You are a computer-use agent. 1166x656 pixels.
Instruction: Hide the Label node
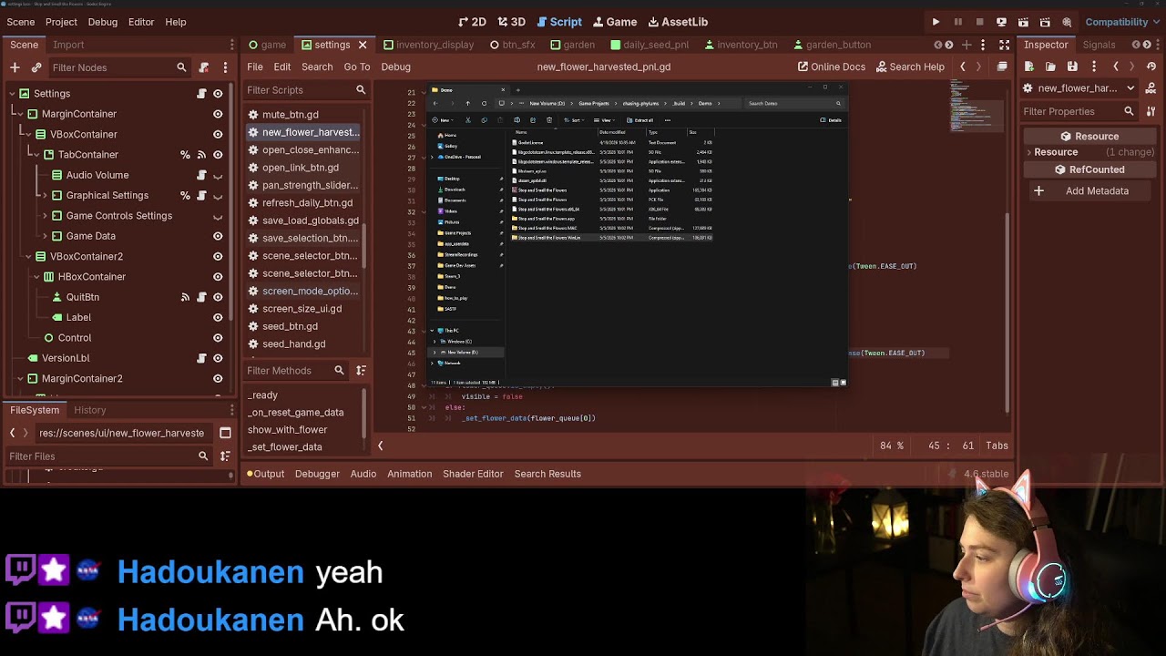tap(218, 317)
